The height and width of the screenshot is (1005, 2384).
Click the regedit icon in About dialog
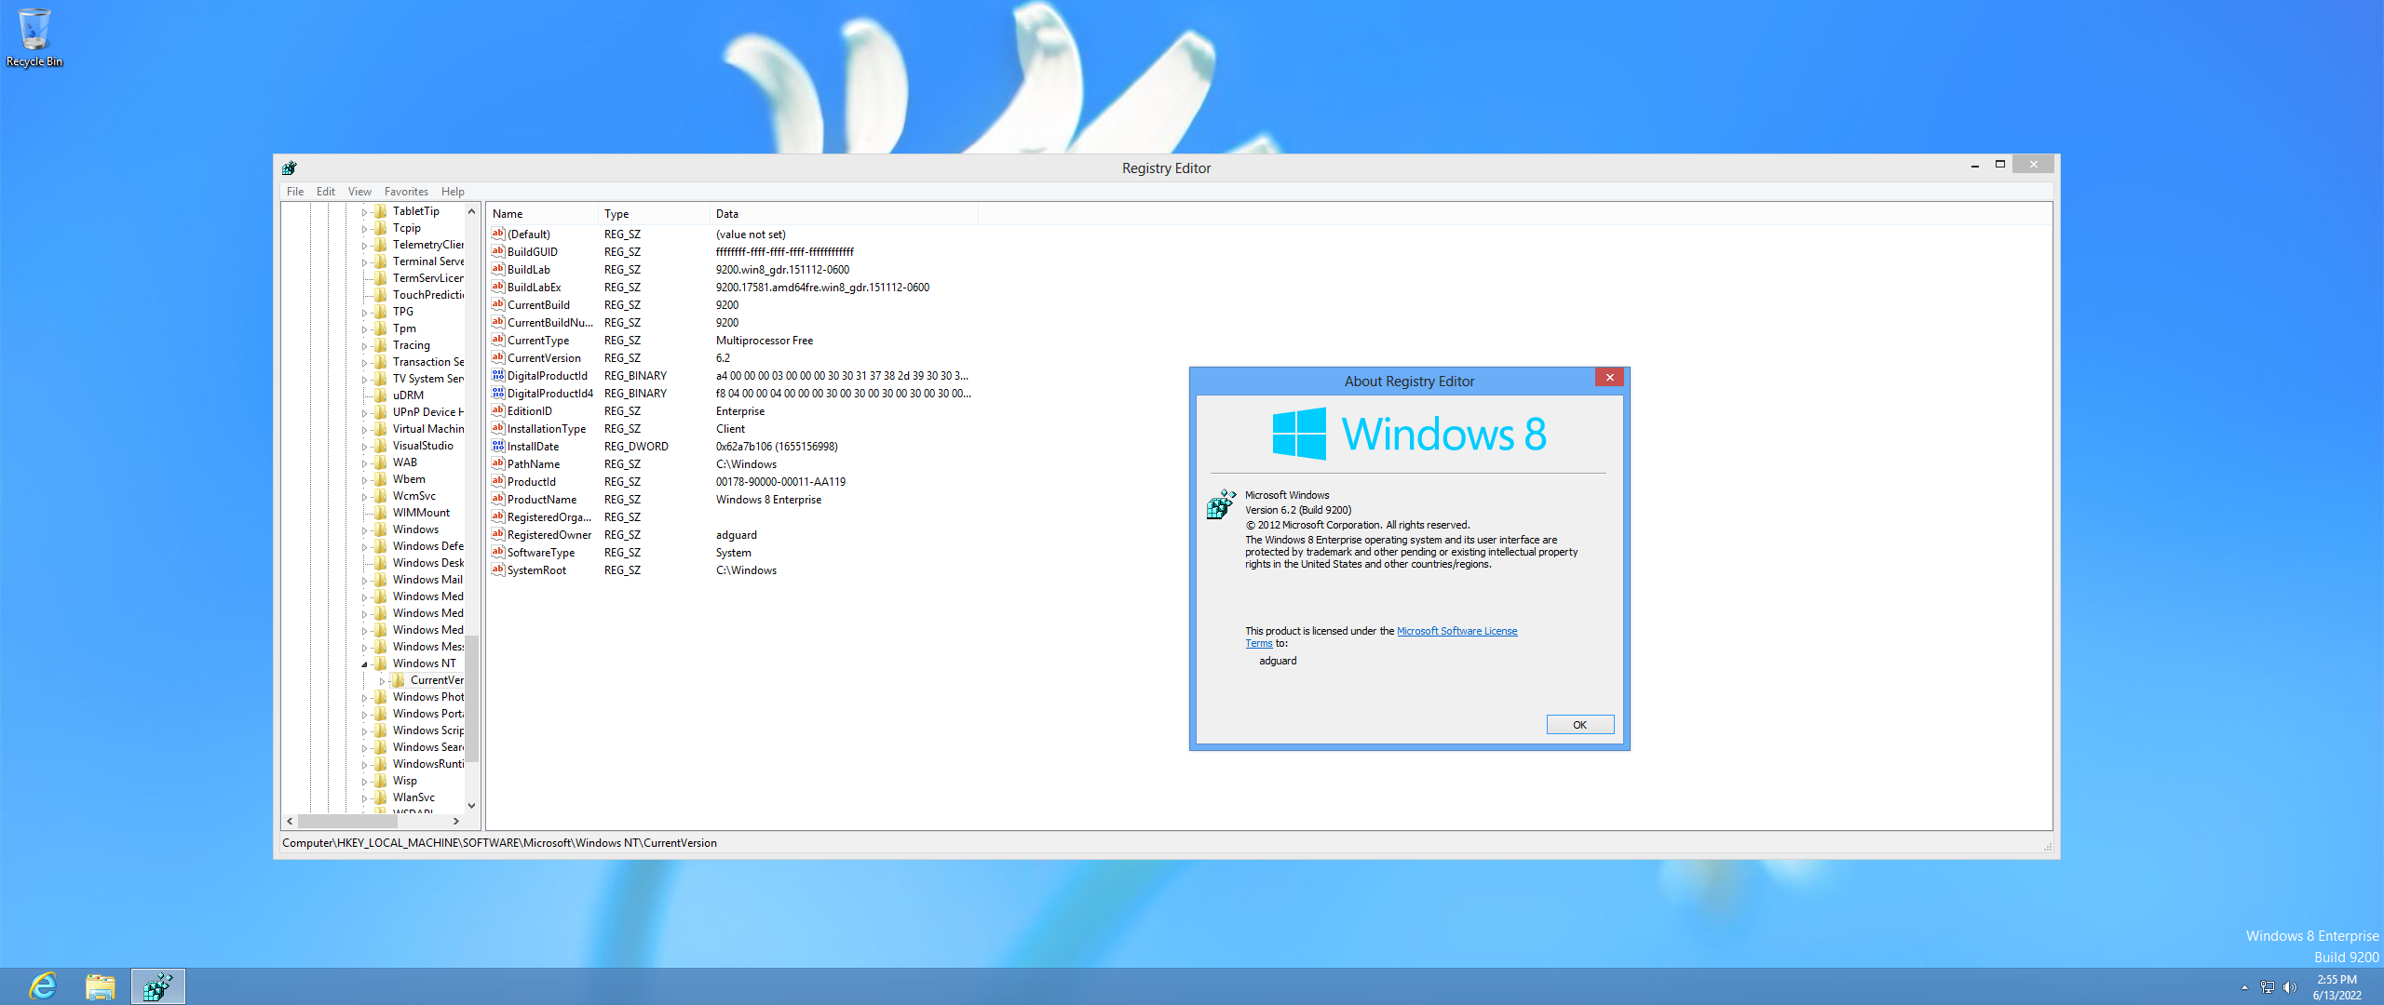(1221, 504)
